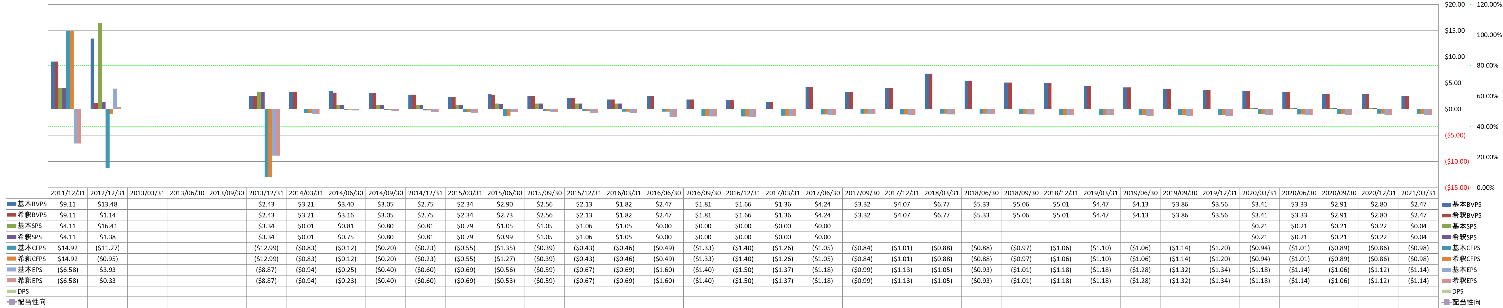Image resolution: width=1503 pixels, height=308 pixels.
Task: Select the $3.16 cell under 2014/06/30
Action: click(x=345, y=215)
